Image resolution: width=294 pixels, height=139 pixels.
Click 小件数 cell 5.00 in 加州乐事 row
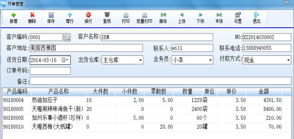click(x=130, y=118)
